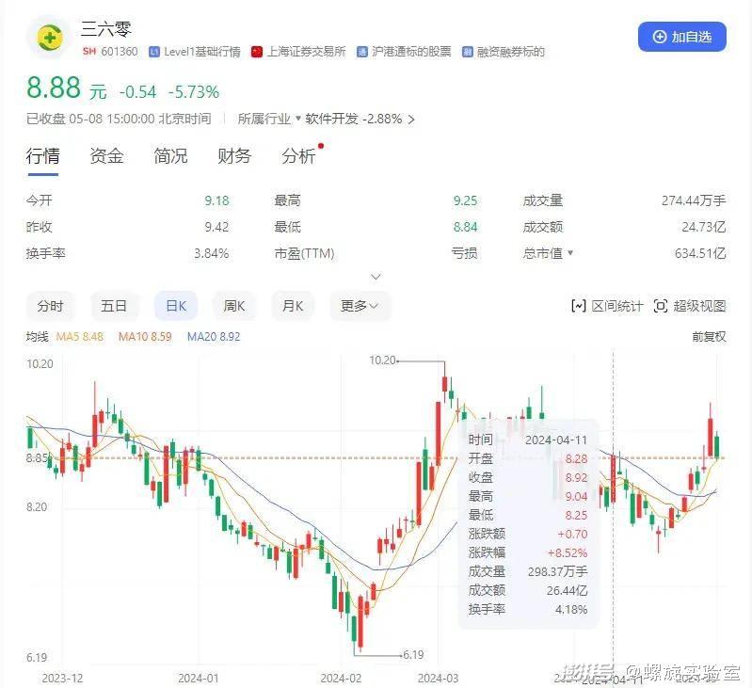The height and width of the screenshot is (688, 752).
Task: Open the 财务 tab
Action: tap(234, 156)
